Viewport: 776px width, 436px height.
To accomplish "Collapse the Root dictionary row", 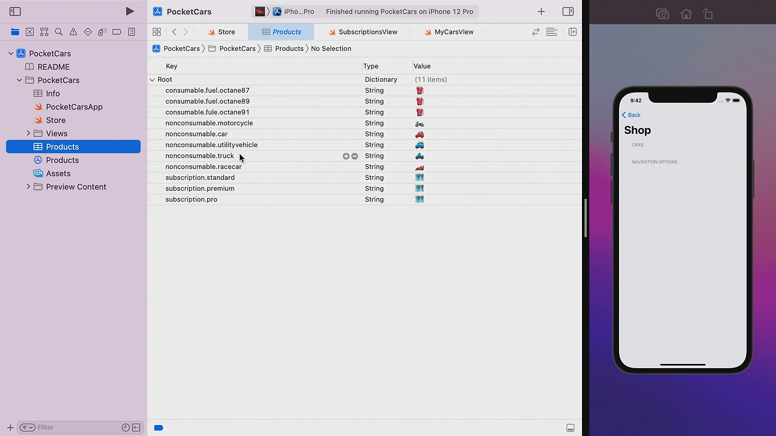I will click(x=152, y=79).
